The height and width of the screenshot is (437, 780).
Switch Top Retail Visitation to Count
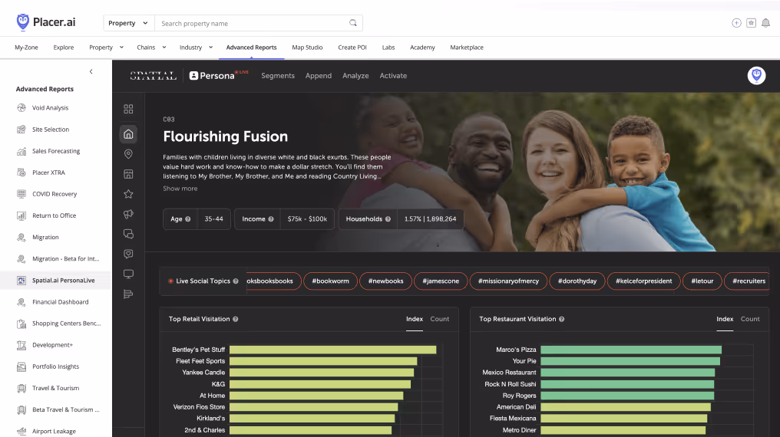tap(440, 319)
